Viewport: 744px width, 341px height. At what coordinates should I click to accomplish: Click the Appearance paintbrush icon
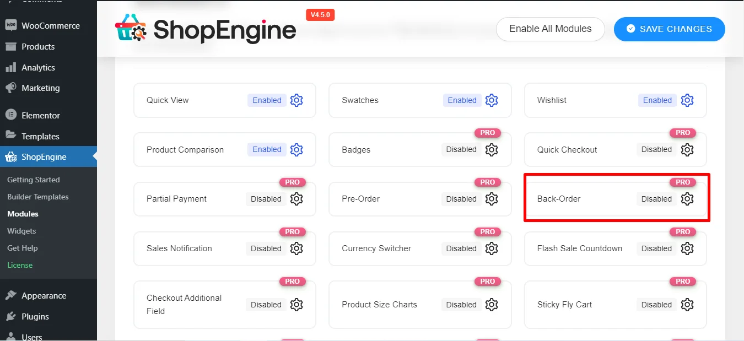10,296
